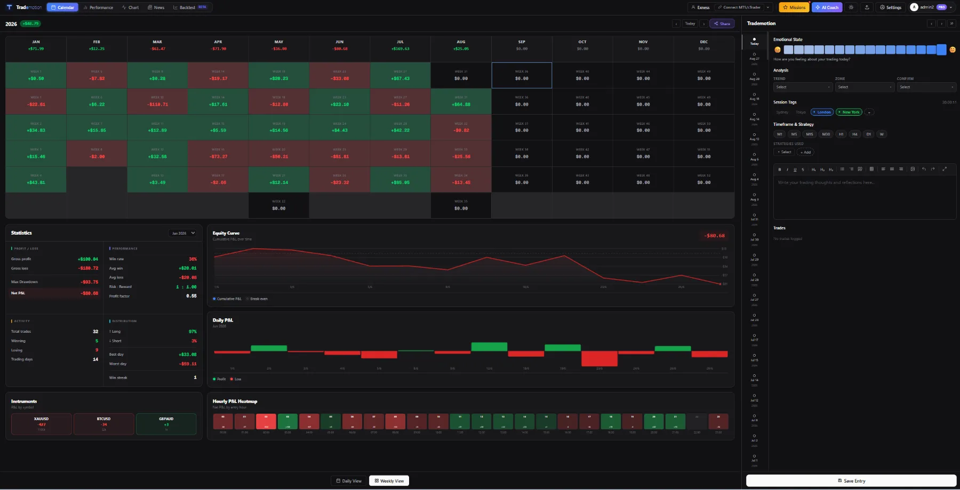Open the CONFIRM Select dropdown

926,87
